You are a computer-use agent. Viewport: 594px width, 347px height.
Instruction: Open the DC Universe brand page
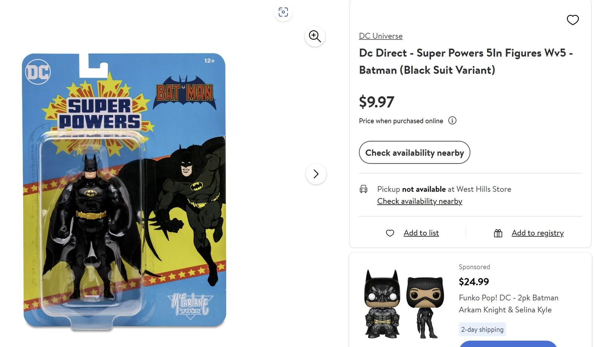click(380, 36)
